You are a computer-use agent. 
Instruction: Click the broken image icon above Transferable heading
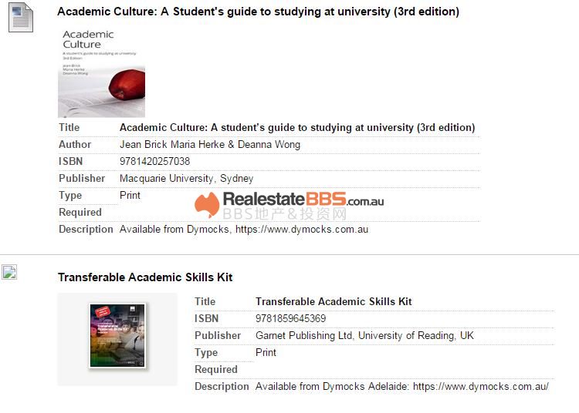coord(9,271)
